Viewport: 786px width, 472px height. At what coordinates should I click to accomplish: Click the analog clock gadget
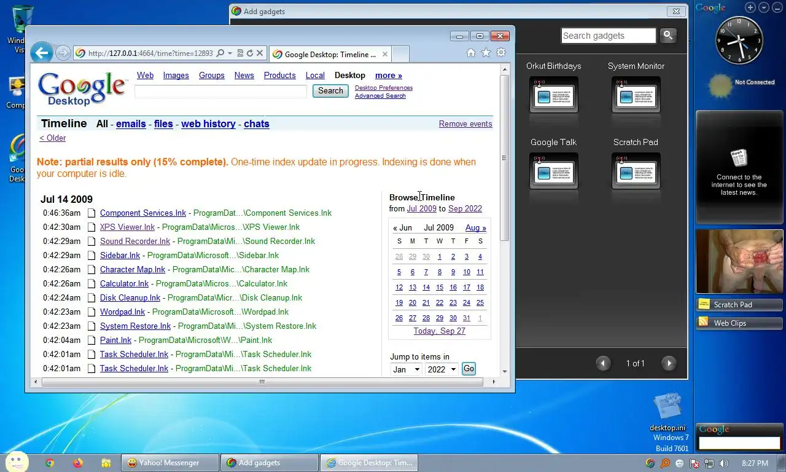tap(739, 41)
